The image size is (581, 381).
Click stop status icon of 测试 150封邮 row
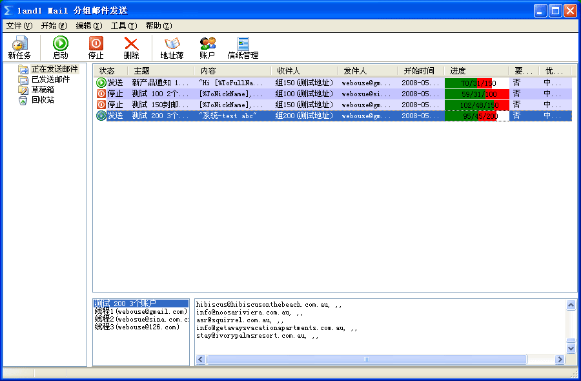tap(101, 105)
